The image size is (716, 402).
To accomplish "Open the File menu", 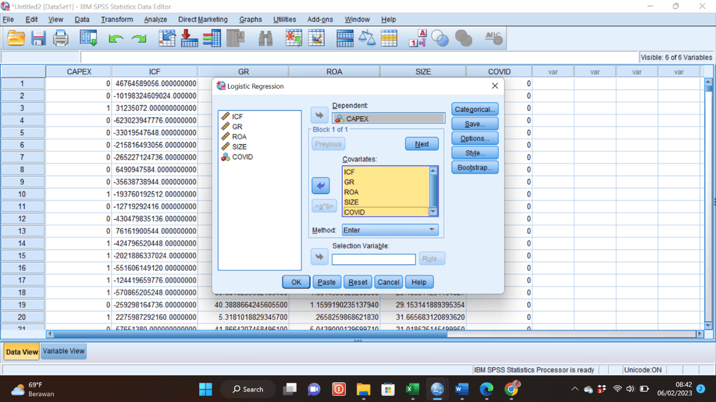I will click(8, 20).
